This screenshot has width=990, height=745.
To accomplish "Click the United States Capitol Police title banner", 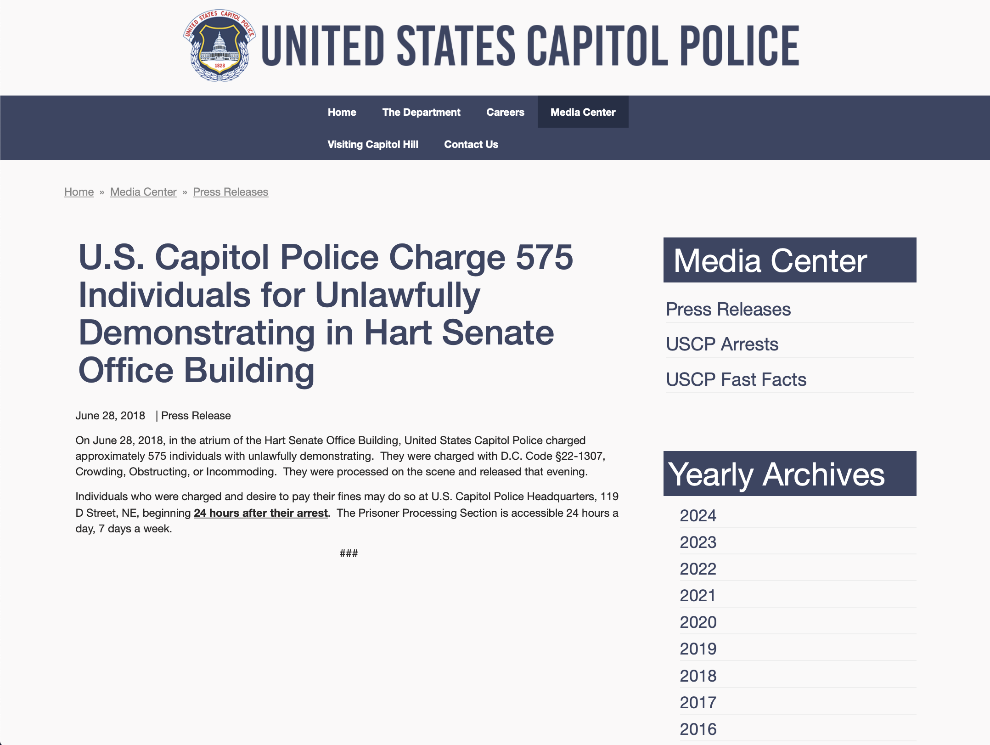I will pyautogui.click(x=530, y=45).
